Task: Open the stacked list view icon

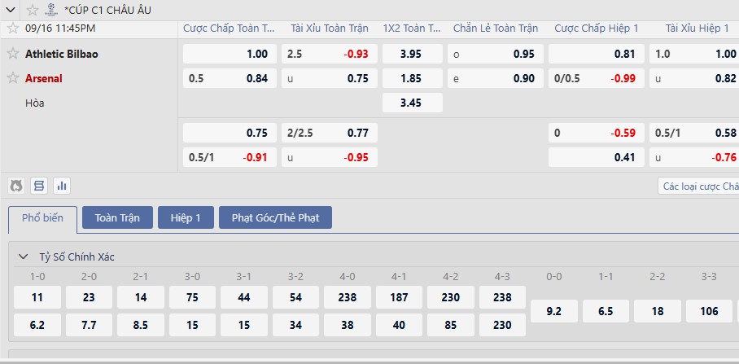Action: click(38, 186)
